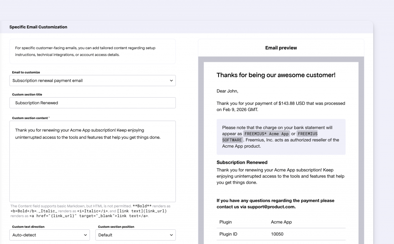Click the Specific Email Customization heading
The image size is (394, 244).
tap(38, 27)
